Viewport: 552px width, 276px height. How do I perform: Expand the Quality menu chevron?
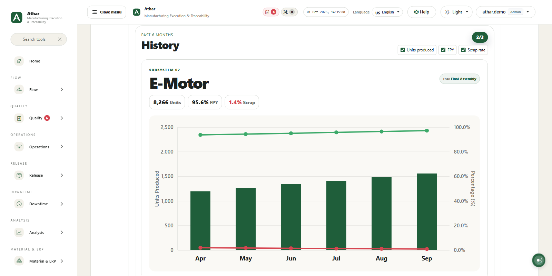coord(62,118)
